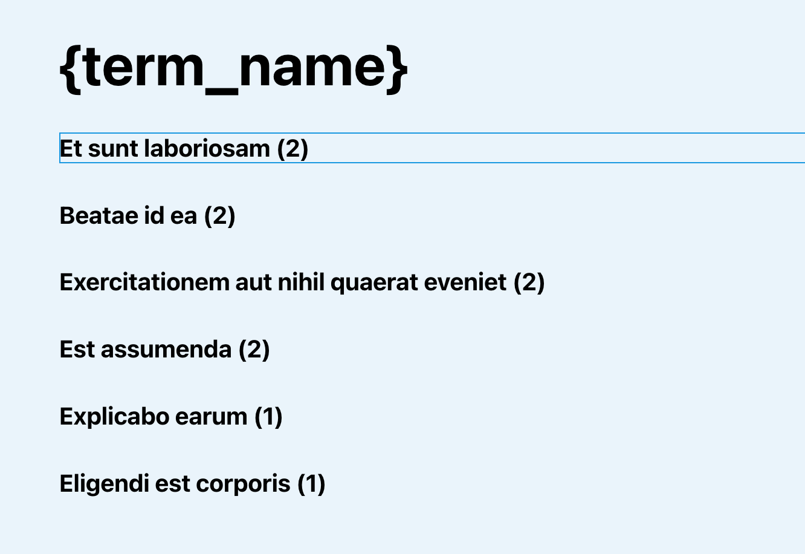Visit the 'Eligendi est corporis' archive
The image size is (805, 554).
(192, 483)
